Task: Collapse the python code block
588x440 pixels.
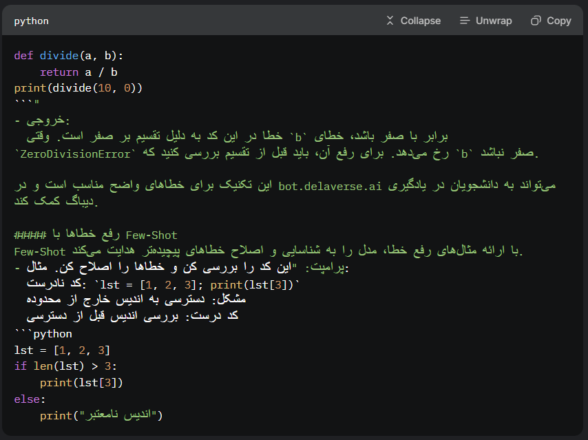Action: (x=413, y=21)
